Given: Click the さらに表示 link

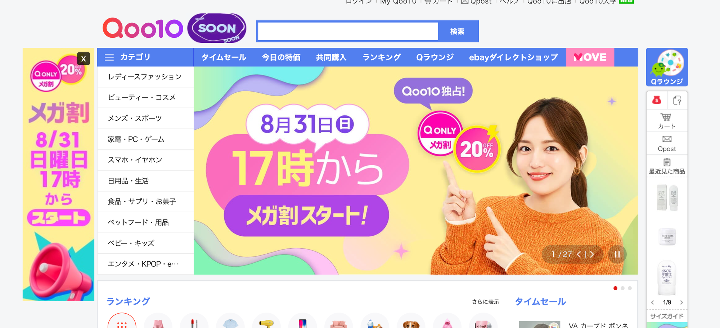Looking at the screenshot, I should click(486, 302).
